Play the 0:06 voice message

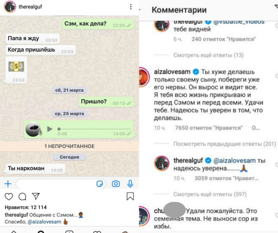coord(50,129)
